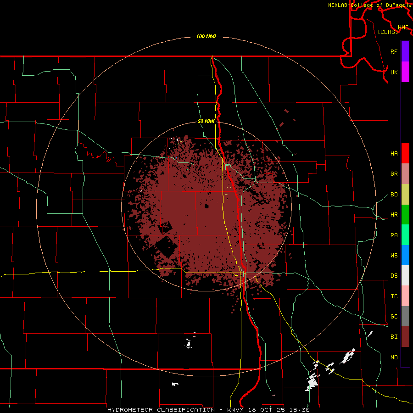Click the white DS legend swatch
413x413 pixels.
(405, 275)
